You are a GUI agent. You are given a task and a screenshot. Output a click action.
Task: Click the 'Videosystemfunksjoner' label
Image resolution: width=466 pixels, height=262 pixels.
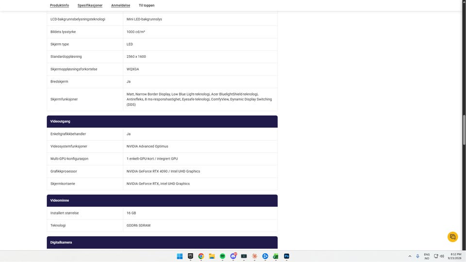coord(68,146)
